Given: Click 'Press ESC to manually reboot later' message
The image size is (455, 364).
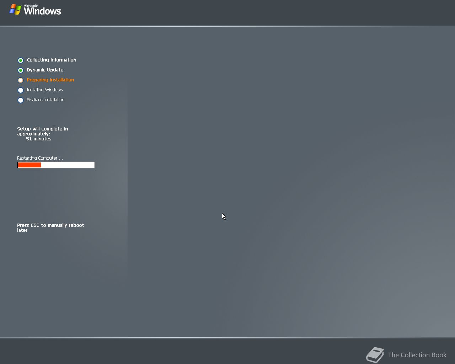Looking at the screenshot, I should 50,228.
